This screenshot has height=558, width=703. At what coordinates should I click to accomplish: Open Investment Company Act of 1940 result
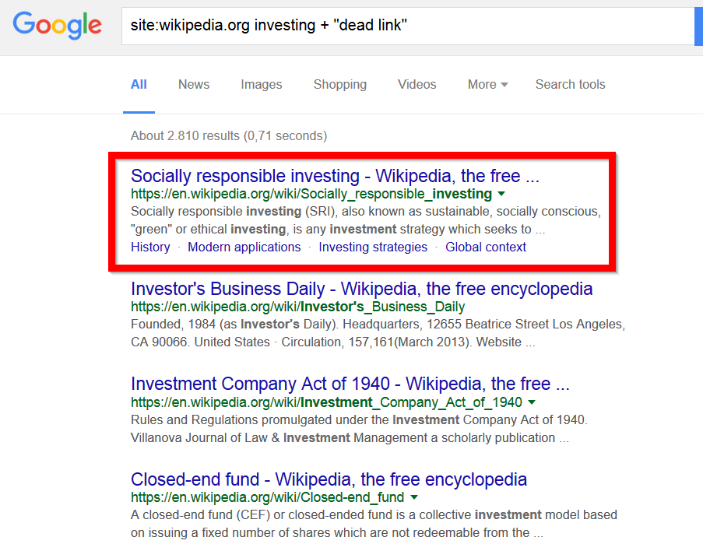(x=350, y=384)
